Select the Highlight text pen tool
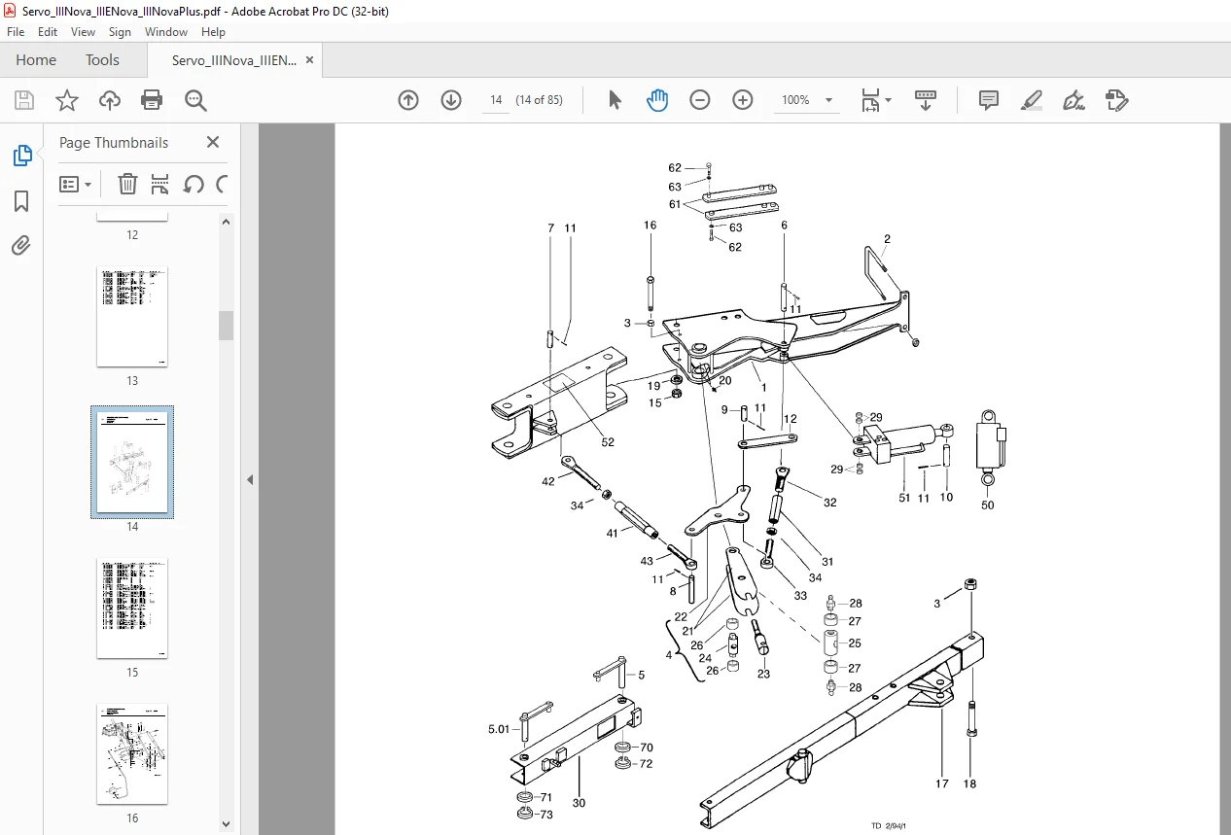 tap(1032, 100)
